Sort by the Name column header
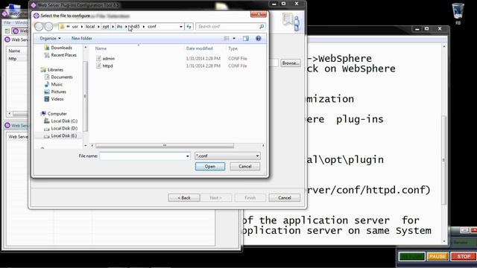The width and height of the screenshot is (477, 268). (101, 48)
